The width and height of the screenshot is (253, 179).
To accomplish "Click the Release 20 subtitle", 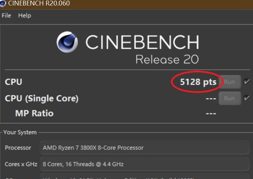I will (167, 59).
